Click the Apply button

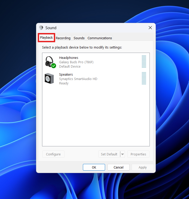click(143, 167)
